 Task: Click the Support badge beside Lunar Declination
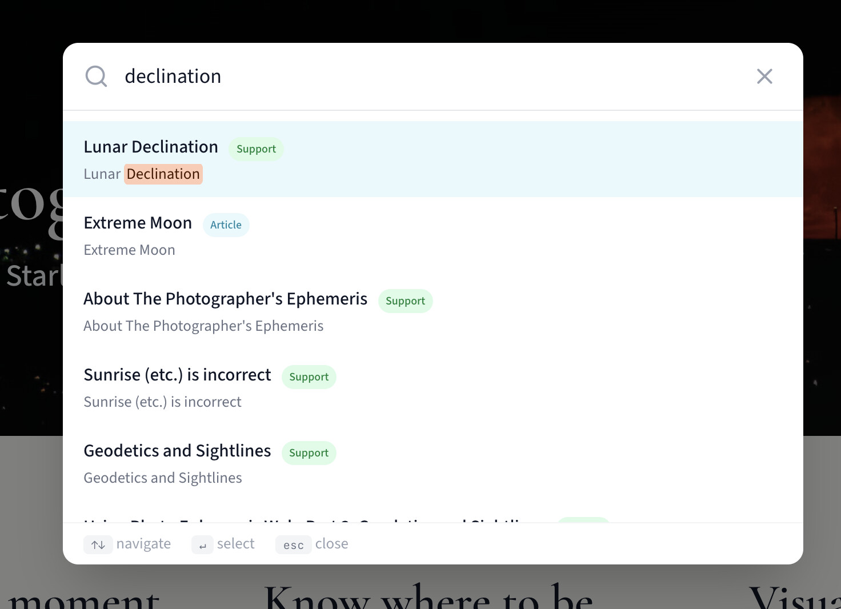[256, 149]
